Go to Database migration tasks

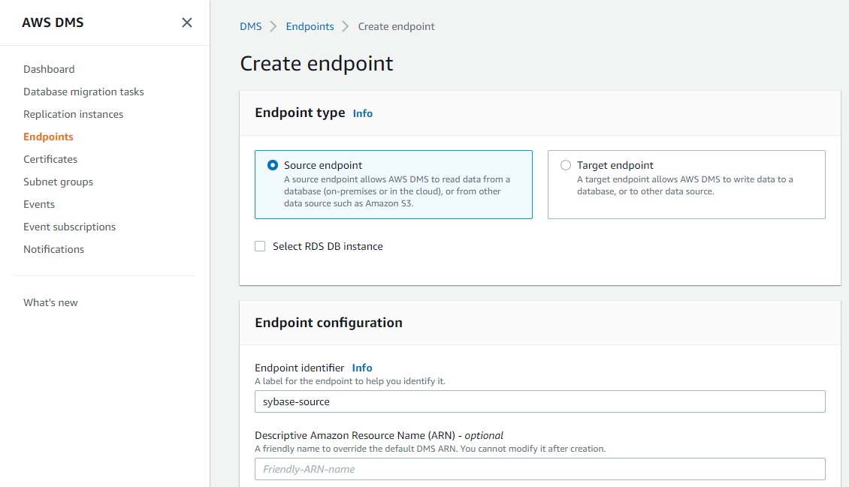pos(83,92)
